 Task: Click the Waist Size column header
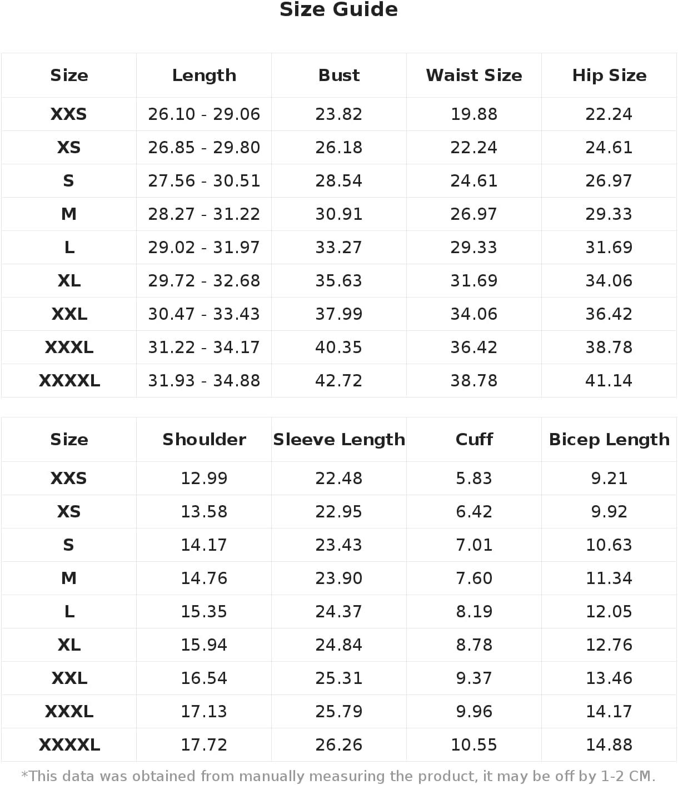[x=474, y=76]
